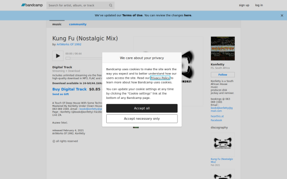Click the $0.85 price text
This screenshot has width=287, height=179.
click(95, 89)
